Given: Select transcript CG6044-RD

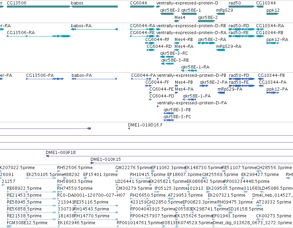Looking at the screenshot, I should point(151,50).
